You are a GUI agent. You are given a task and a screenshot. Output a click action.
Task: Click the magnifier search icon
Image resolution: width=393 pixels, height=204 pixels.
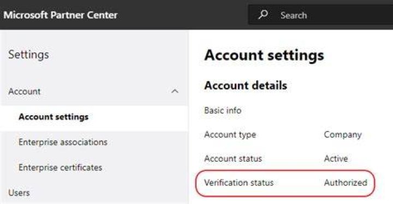point(263,15)
